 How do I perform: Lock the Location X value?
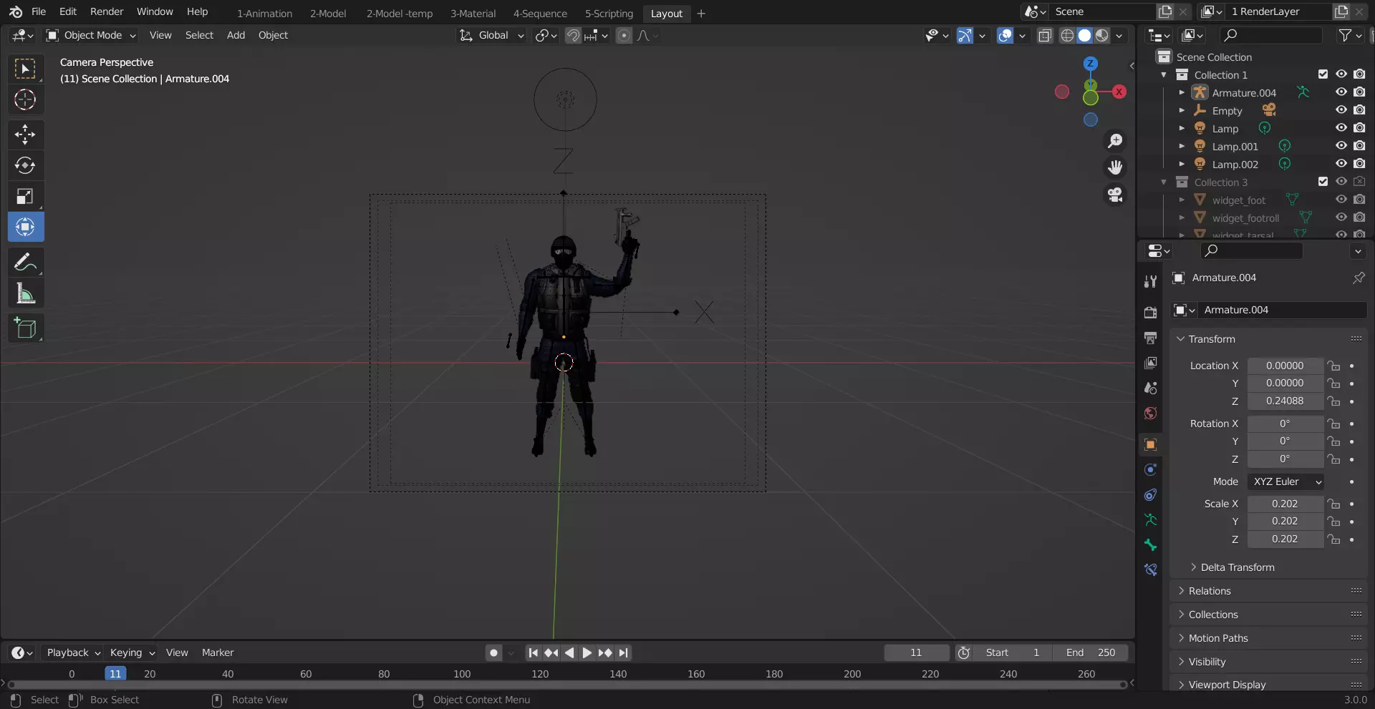click(1333, 366)
